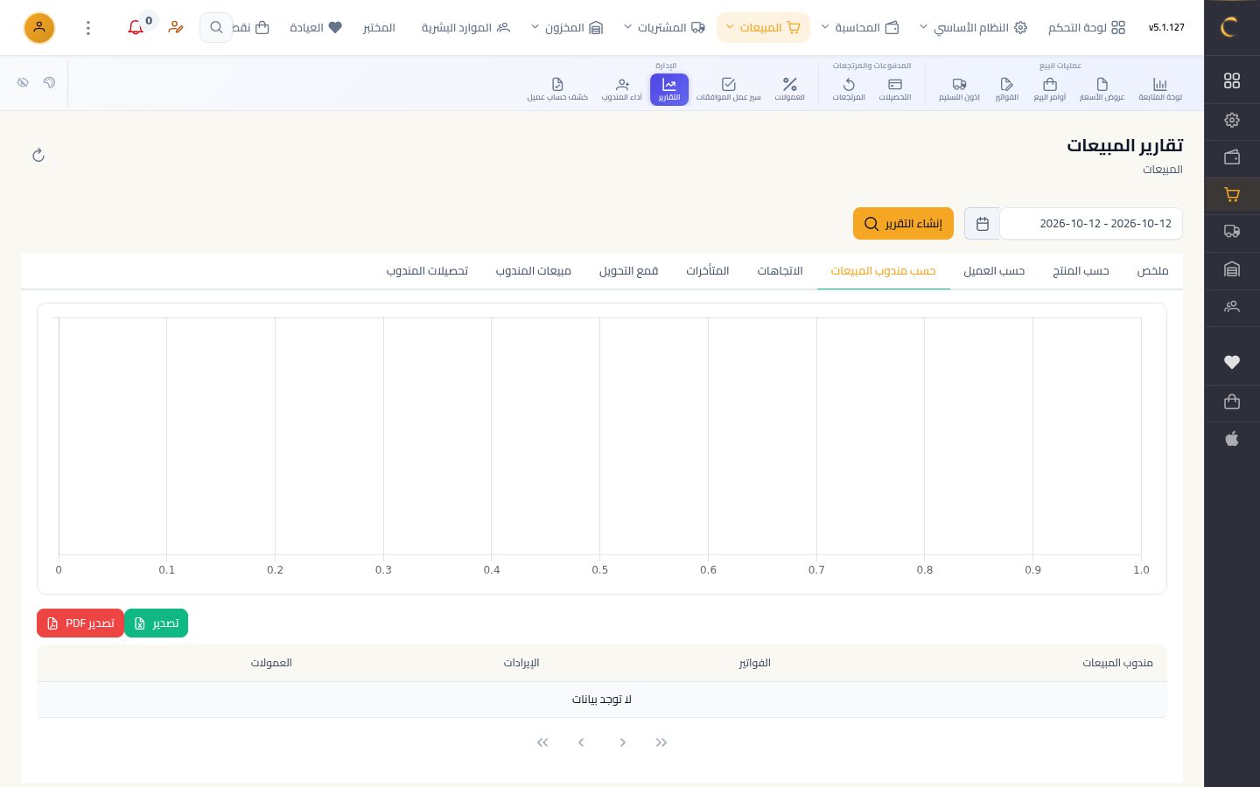The width and height of the screenshot is (1260, 787).
Task: Open سير عمل الموافقات approvals workflow
Action: [x=729, y=89]
